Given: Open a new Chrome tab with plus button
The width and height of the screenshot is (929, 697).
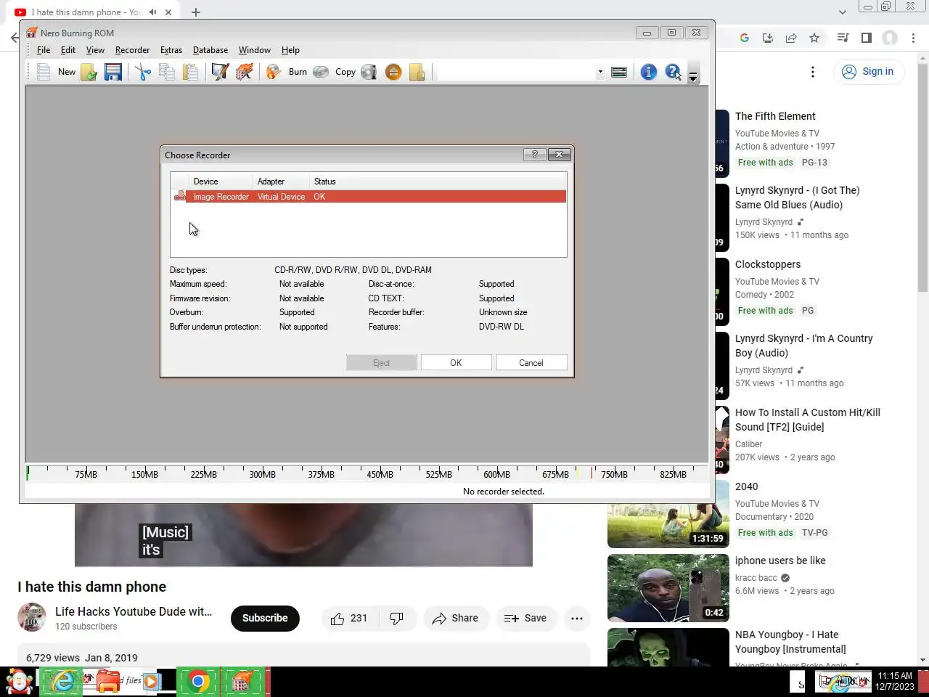Looking at the screenshot, I should tap(196, 12).
